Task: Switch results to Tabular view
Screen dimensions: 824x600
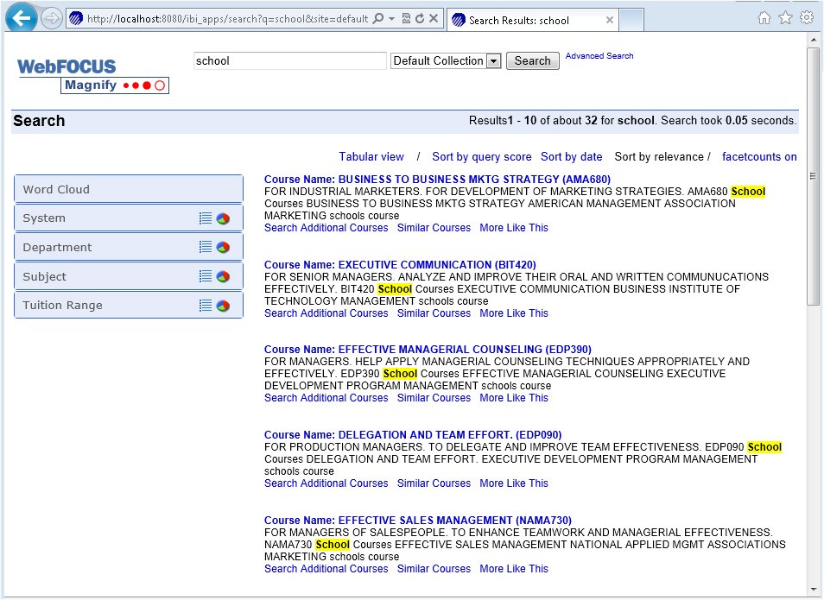Action: click(x=371, y=156)
